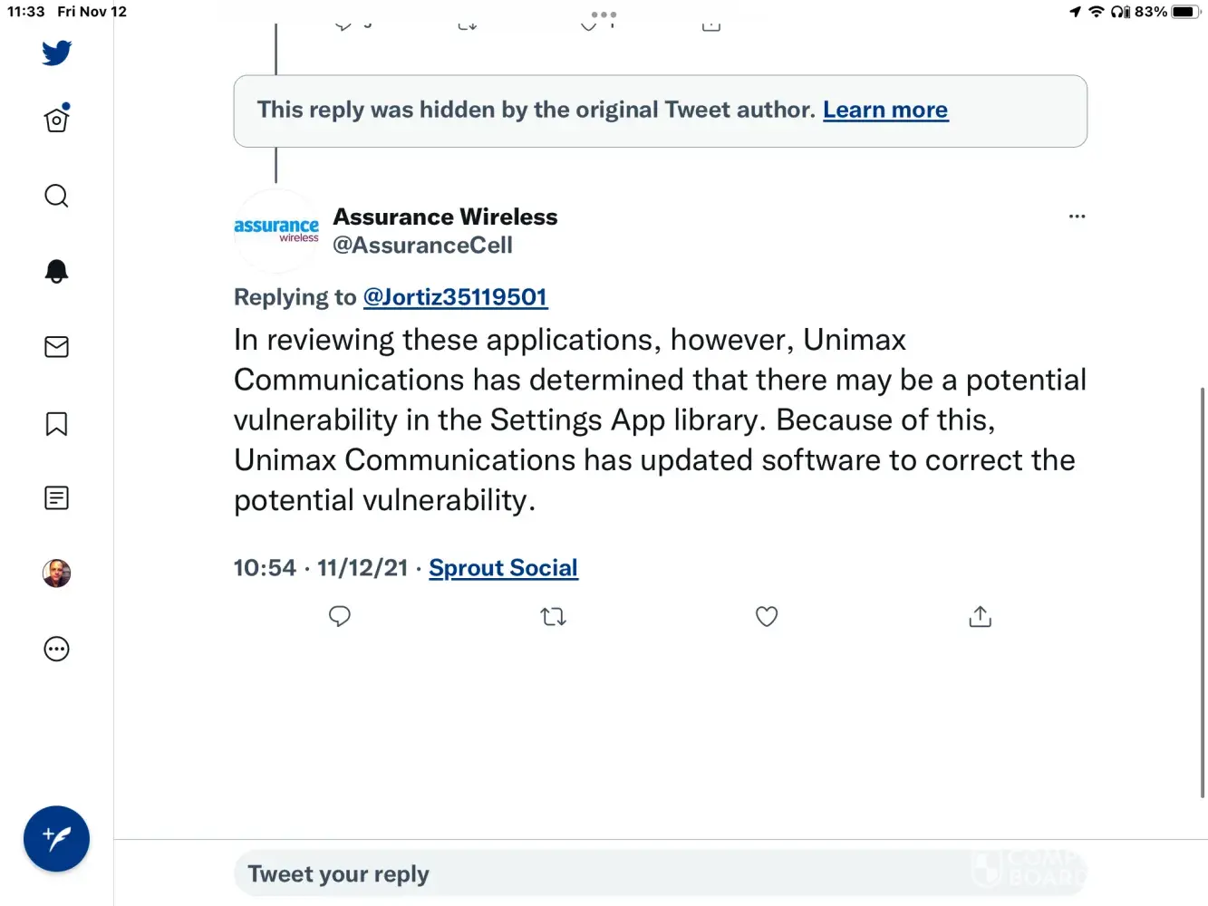Follow the Learn more link
This screenshot has width=1208, height=906.
point(884,110)
